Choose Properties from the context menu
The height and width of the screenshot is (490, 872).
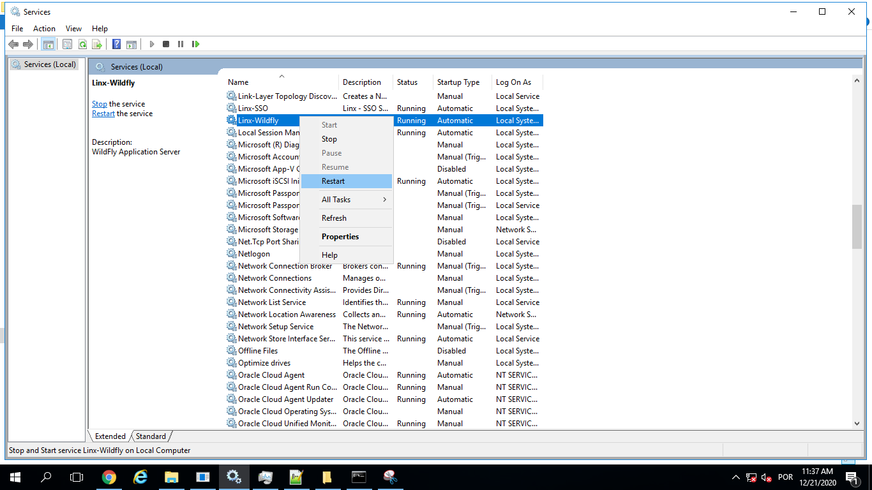(x=347, y=237)
